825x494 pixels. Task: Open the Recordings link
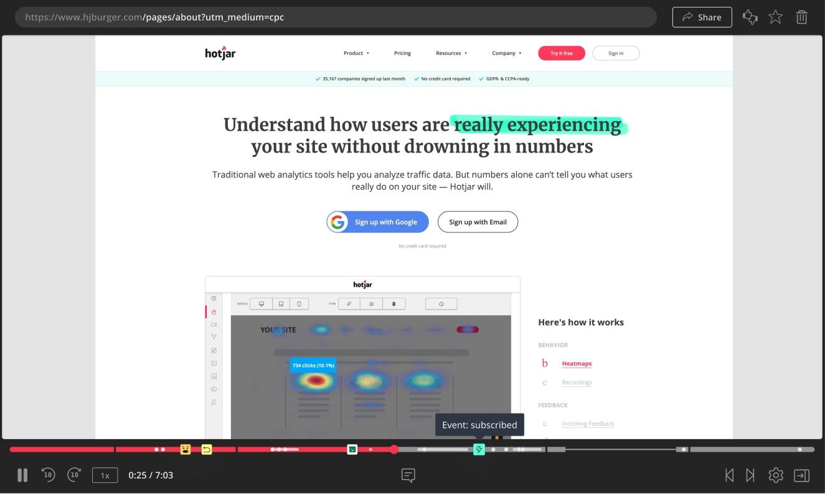pos(577,382)
